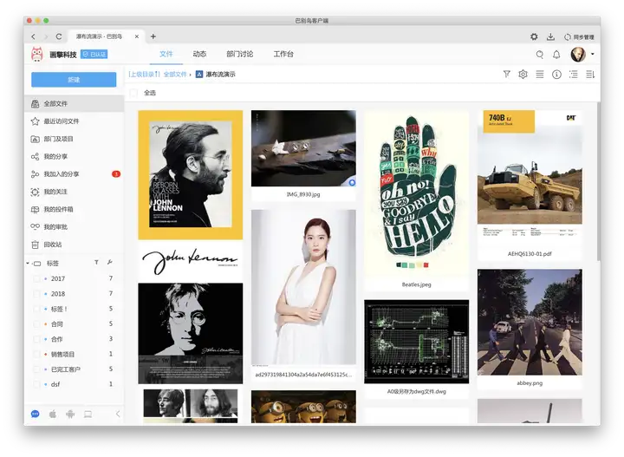Open 最近访问文件 in the sidebar
The height and width of the screenshot is (457, 624).
coord(74,121)
